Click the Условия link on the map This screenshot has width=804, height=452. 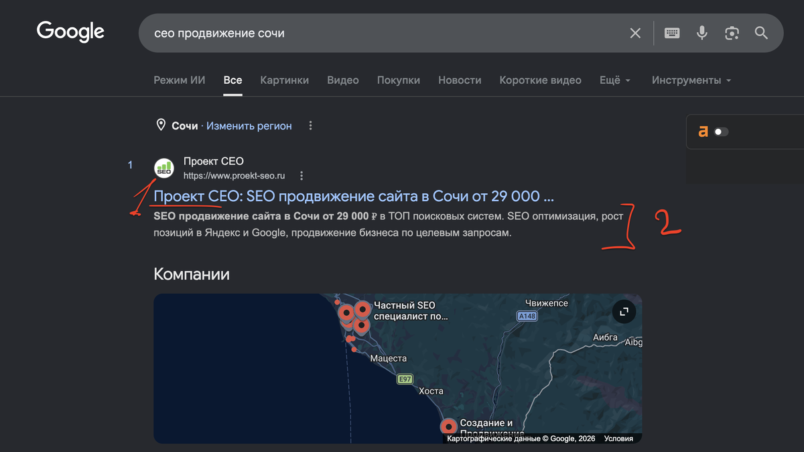[618, 439]
